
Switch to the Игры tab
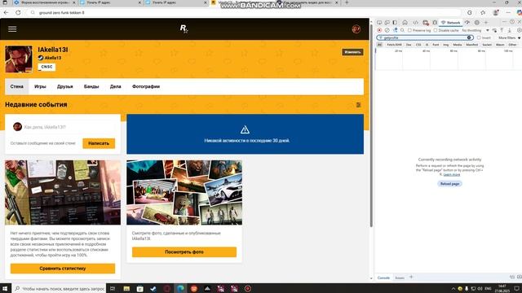pos(40,86)
